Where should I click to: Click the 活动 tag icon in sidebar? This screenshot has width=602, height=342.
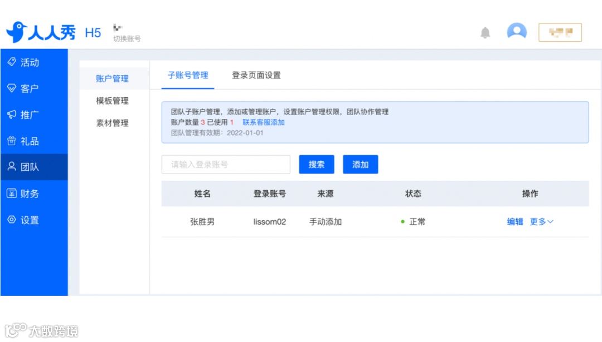point(12,62)
